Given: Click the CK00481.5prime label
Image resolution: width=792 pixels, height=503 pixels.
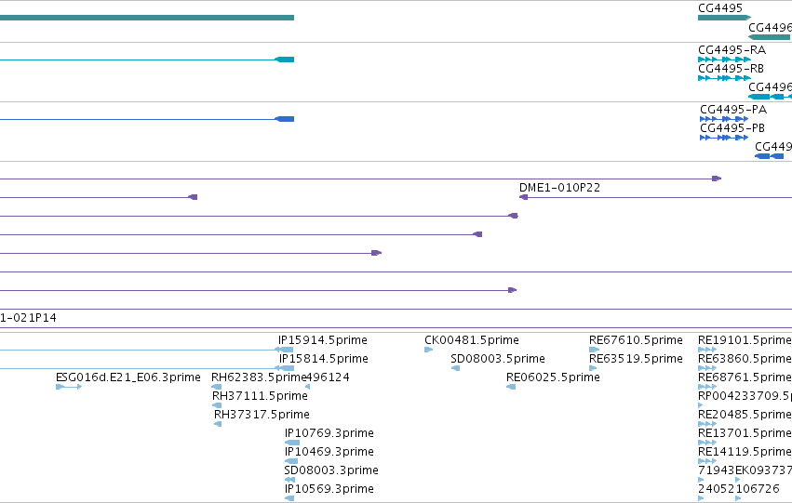Looking at the screenshot, I should [472, 340].
